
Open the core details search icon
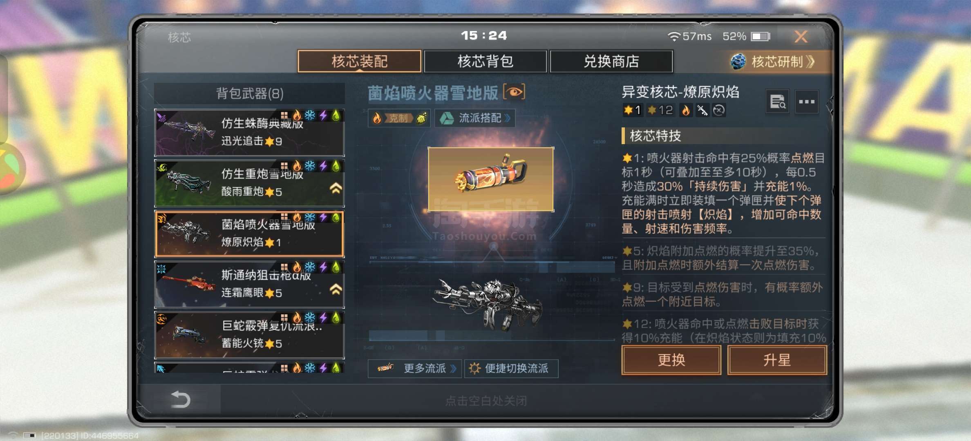click(x=777, y=102)
